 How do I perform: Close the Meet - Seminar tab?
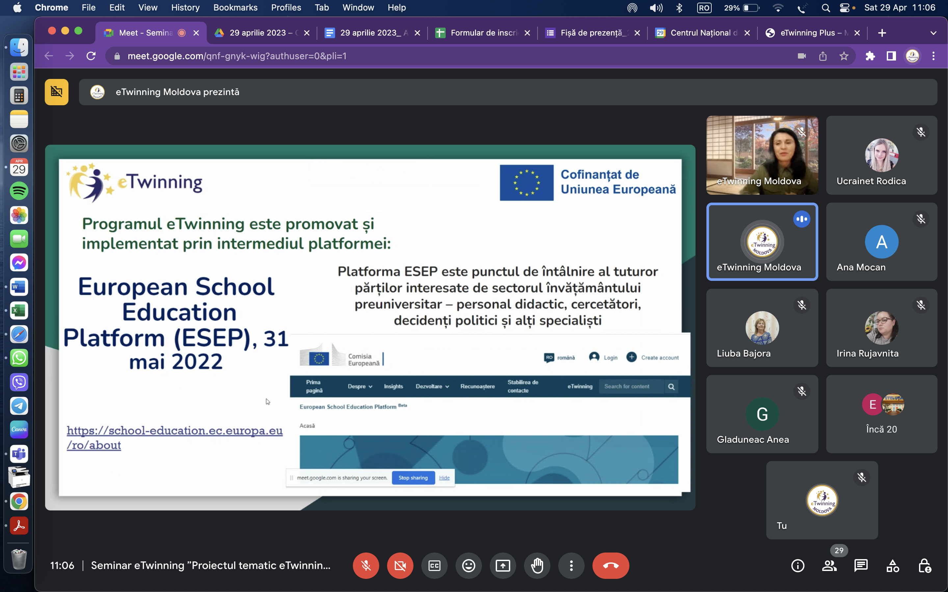point(196,33)
